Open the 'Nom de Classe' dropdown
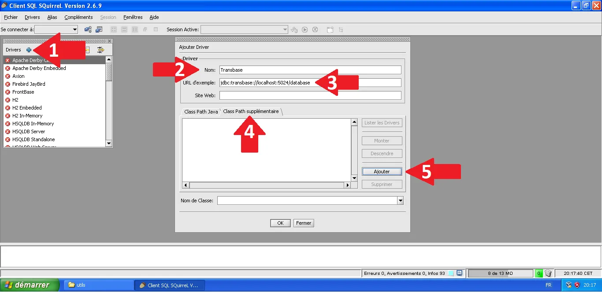 pyautogui.click(x=400, y=201)
